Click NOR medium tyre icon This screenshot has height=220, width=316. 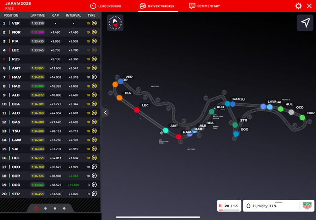(94, 32)
